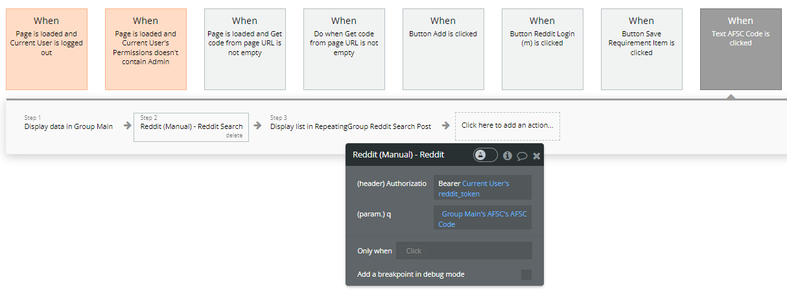Delete the Step 2 Reddit Search action

(x=234, y=135)
